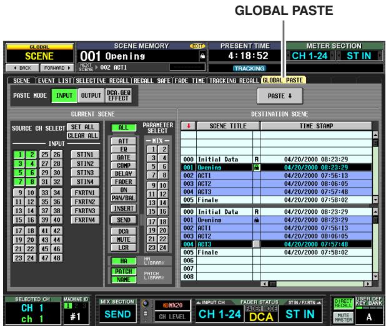This screenshot has width=386, height=326.
Task: Open the GLOBAL SCENE function button
Action: click(x=39, y=54)
